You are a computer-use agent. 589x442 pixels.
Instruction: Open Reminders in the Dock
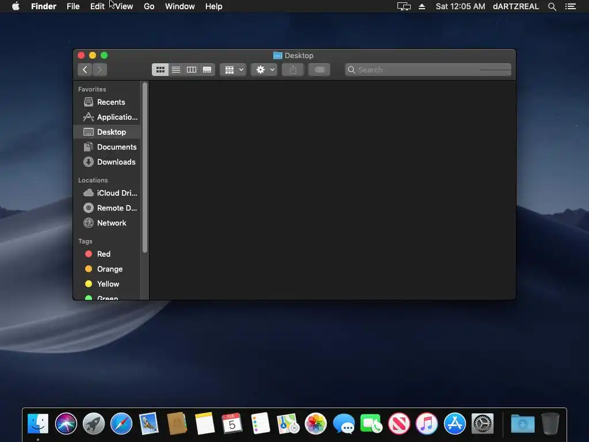260,424
